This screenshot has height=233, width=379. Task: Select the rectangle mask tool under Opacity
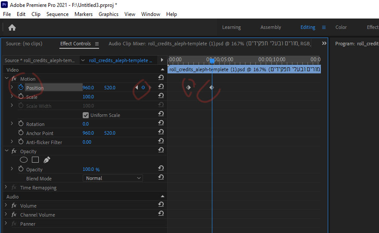pos(35,160)
